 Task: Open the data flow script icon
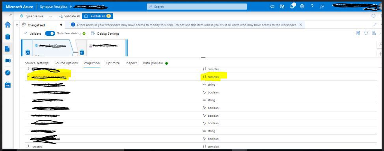click(358, 33)
